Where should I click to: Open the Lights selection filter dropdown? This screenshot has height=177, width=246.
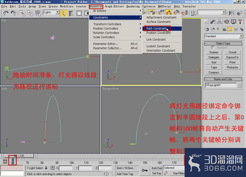(51, 12)
